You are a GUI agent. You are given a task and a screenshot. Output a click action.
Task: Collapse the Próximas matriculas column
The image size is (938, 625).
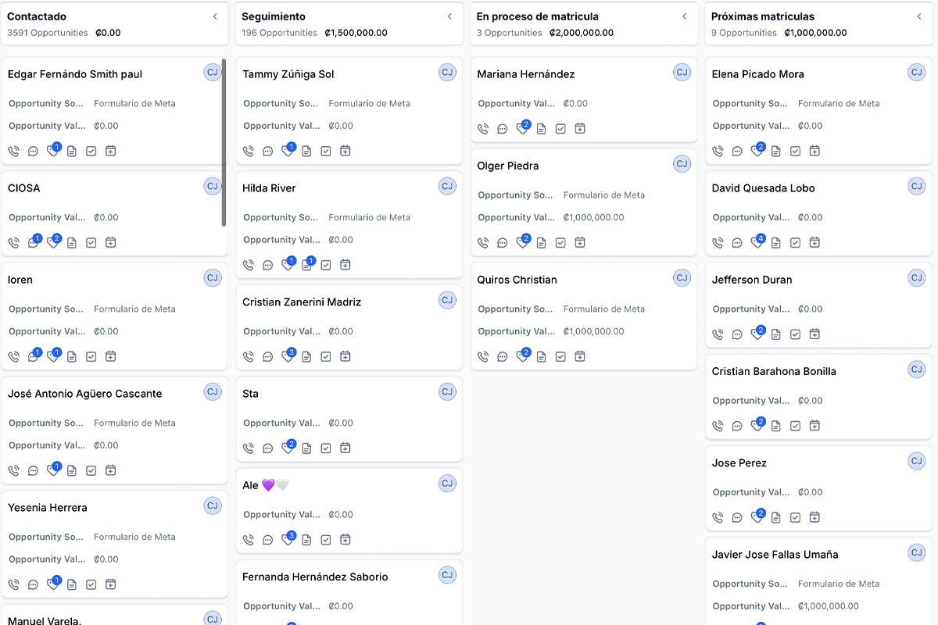tap(919, 16)
